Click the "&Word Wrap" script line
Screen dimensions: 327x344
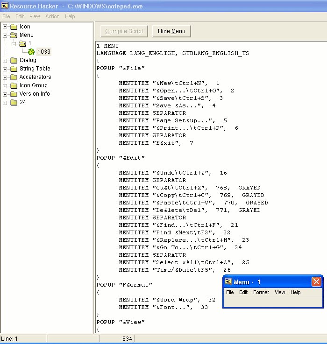167,300
